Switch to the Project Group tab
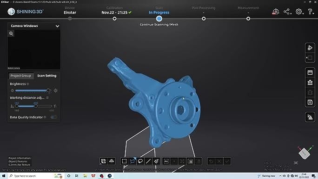 20,76
